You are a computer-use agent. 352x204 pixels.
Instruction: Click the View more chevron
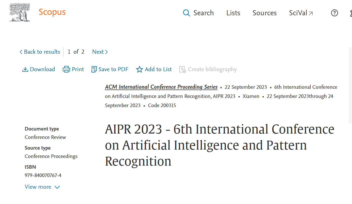(x=57, y=187)
